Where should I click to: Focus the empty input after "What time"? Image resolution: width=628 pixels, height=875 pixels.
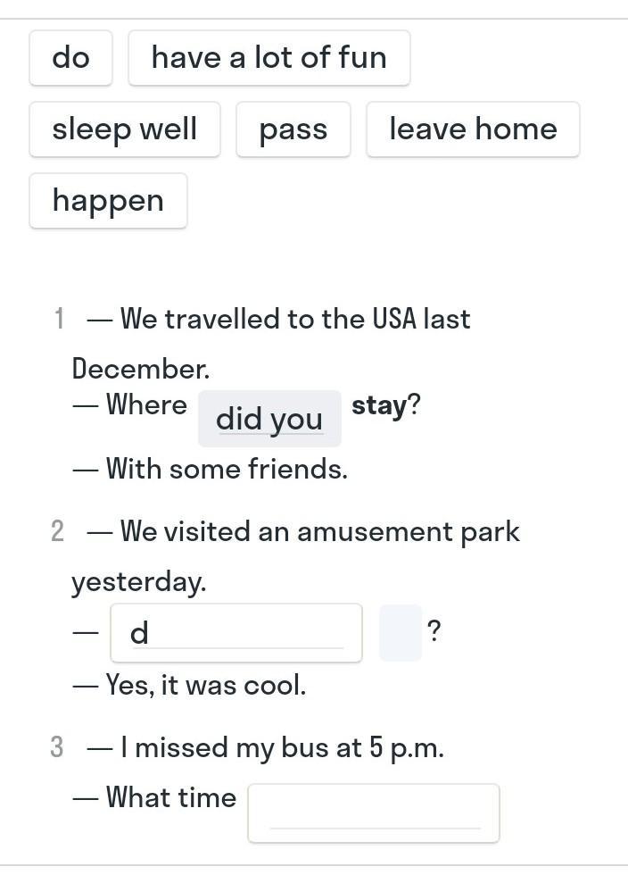(x=373, y=812)
